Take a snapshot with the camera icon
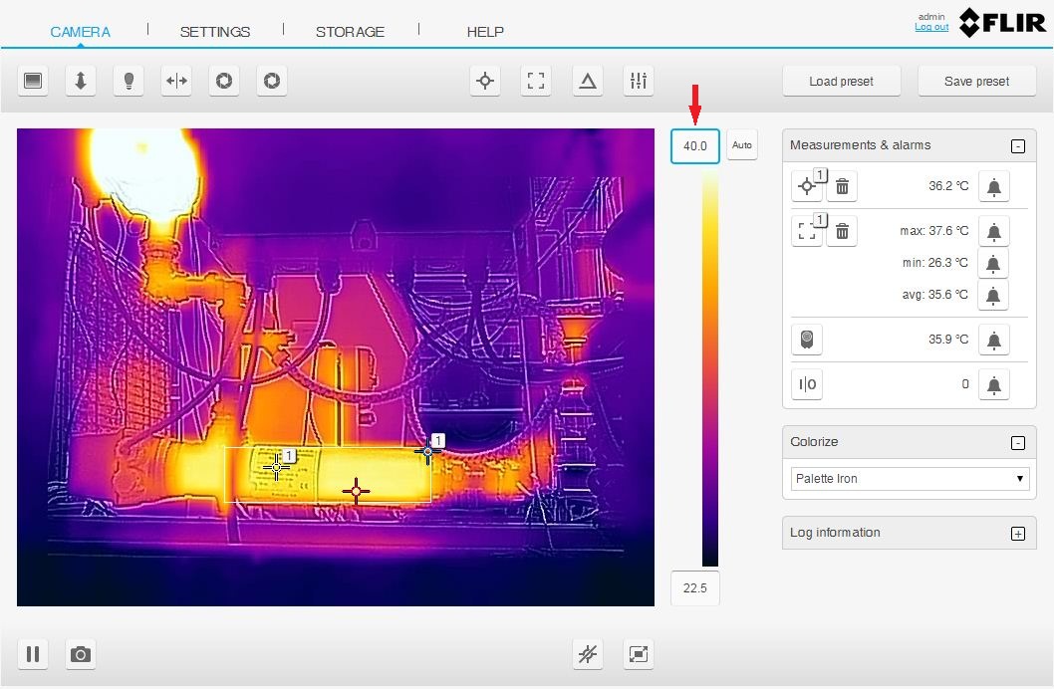The image size is (1054, 689). 81,654
